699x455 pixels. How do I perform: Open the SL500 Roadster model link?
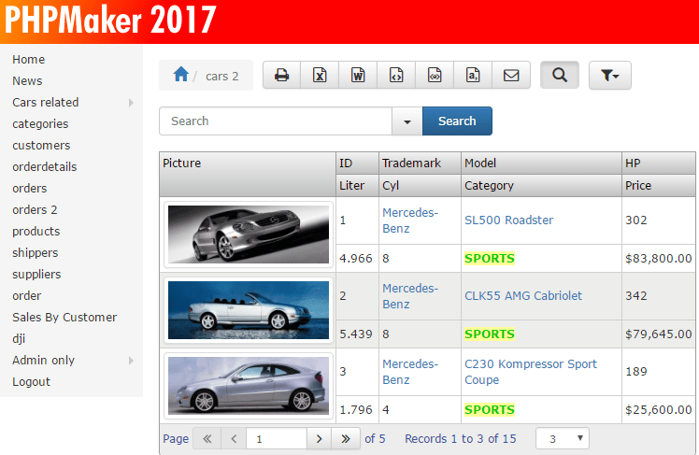point(508,220)
